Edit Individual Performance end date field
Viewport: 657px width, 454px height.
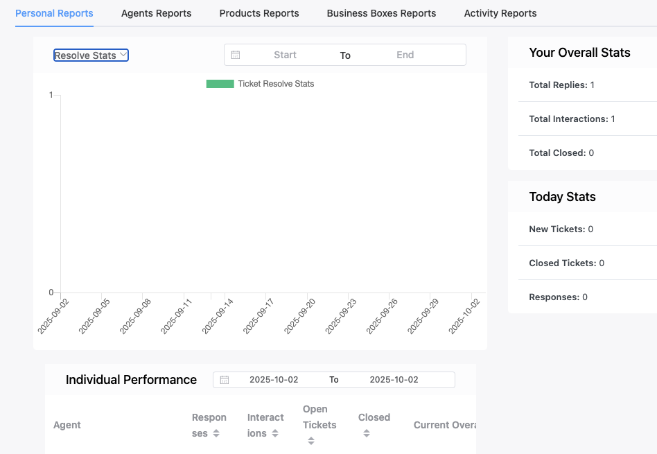(x=394, y=380)
